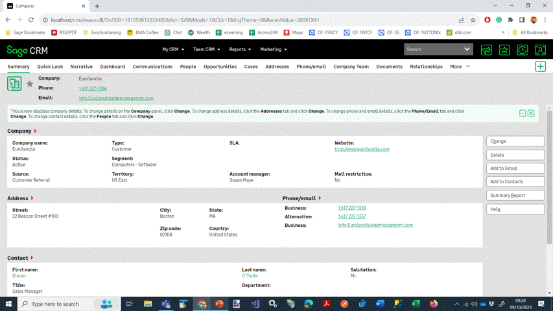Click the user profile icon in header

540,50
